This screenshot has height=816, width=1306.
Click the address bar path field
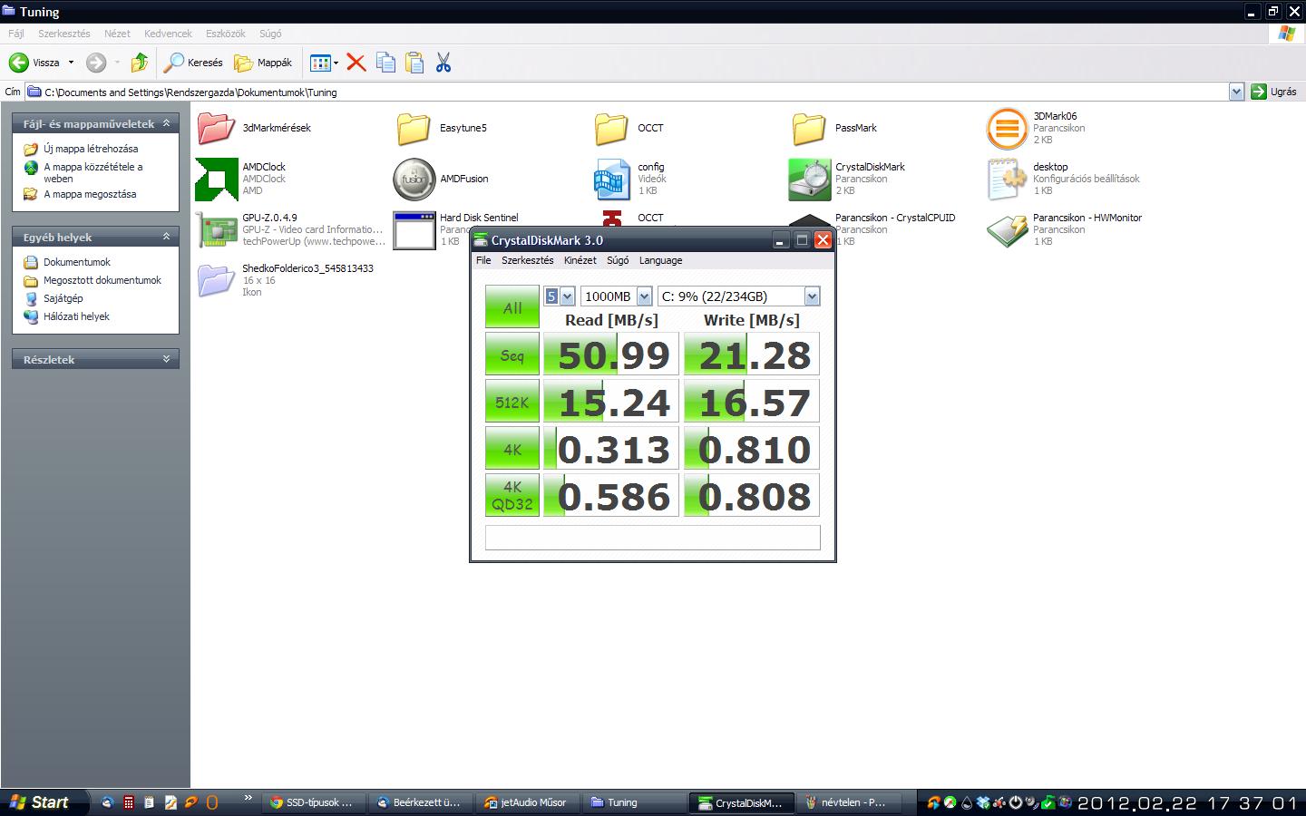634,92
